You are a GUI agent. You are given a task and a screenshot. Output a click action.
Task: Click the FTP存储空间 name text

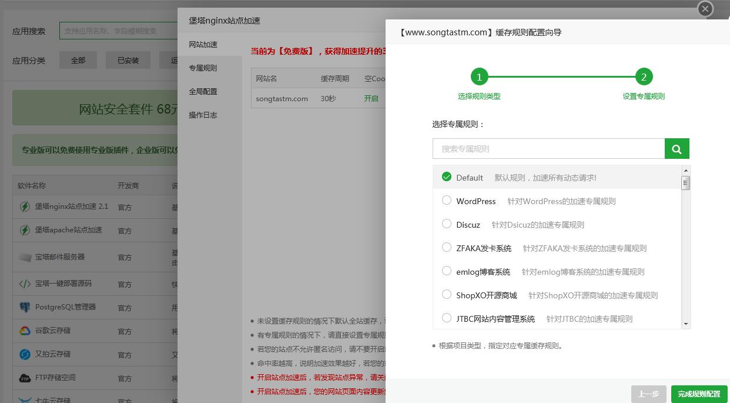[x=55, y=378]
